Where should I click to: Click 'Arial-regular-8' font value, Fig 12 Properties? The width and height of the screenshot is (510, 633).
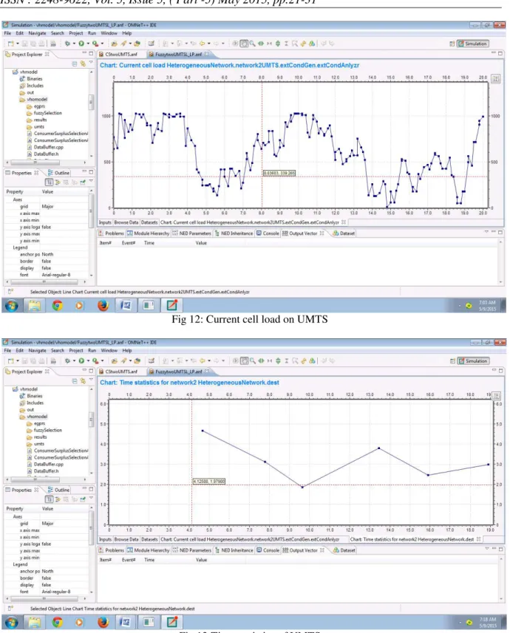coord(56,275)
